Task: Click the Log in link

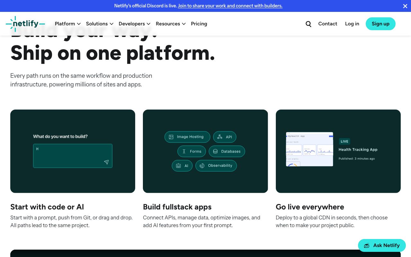Action: click(352, 24)
